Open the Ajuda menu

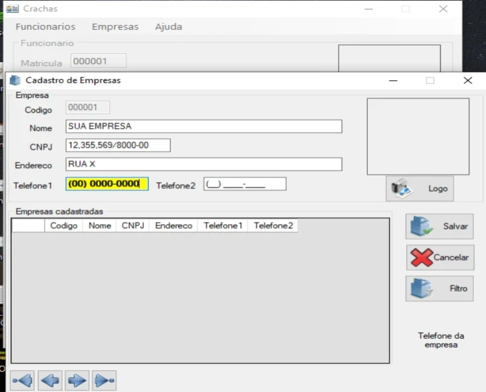[x=168, y=27]
